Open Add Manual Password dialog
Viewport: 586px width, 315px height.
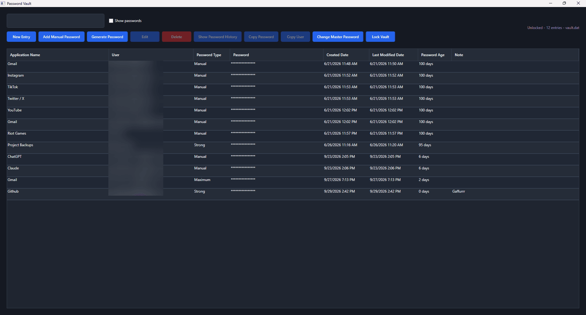(x=61, y=37)
